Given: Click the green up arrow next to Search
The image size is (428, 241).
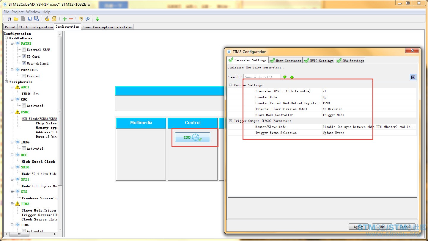Looking at the screenshot, I should click(292, 77).
